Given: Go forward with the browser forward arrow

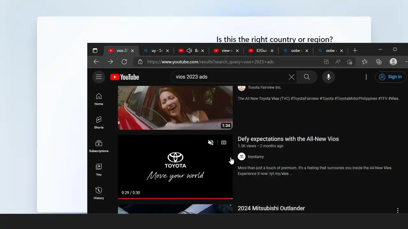Looking at the screenshot, I should (x=110, y=62).
